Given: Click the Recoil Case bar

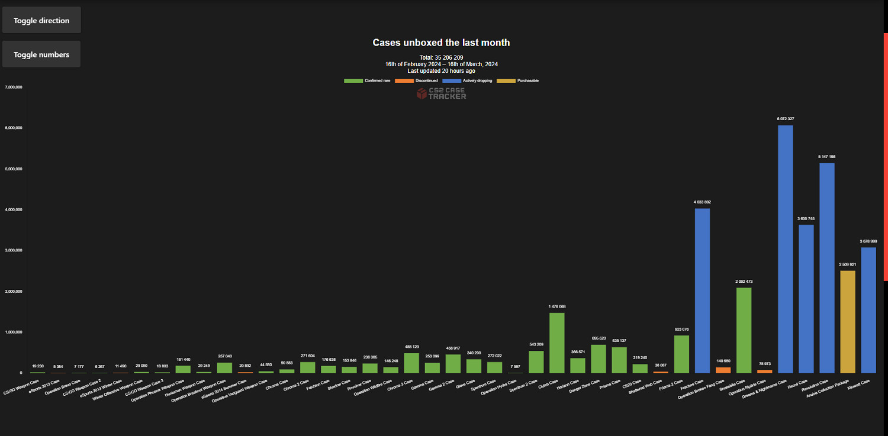Looking at the screenshot, I should 806,299.
